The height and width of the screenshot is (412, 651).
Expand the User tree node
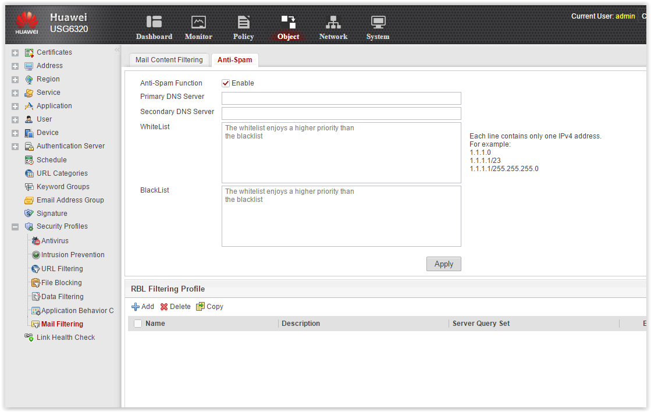click(x=15, y=120)
